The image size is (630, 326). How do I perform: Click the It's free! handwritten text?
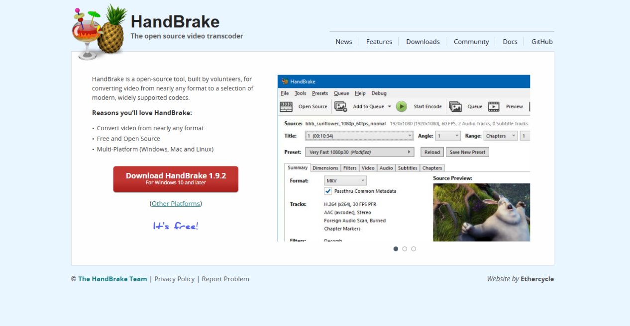176,226
